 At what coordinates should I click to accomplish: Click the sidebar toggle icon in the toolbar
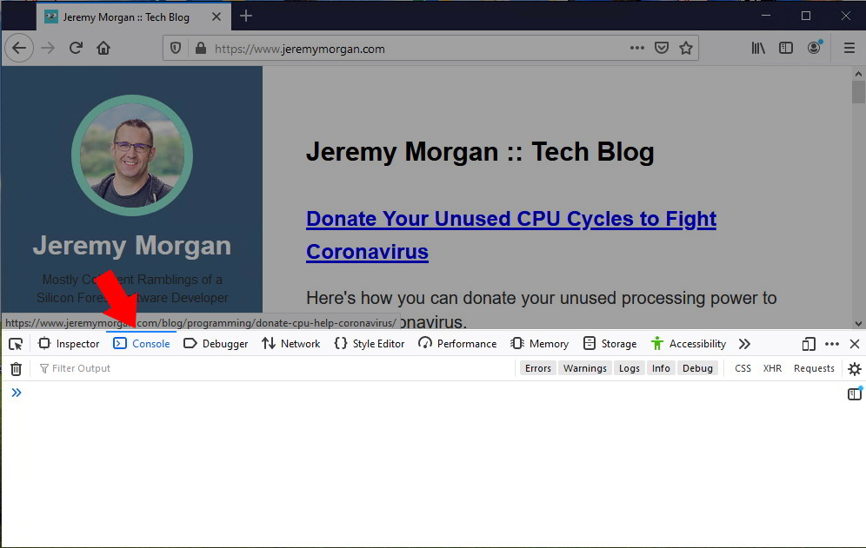(x=786, y=48)
